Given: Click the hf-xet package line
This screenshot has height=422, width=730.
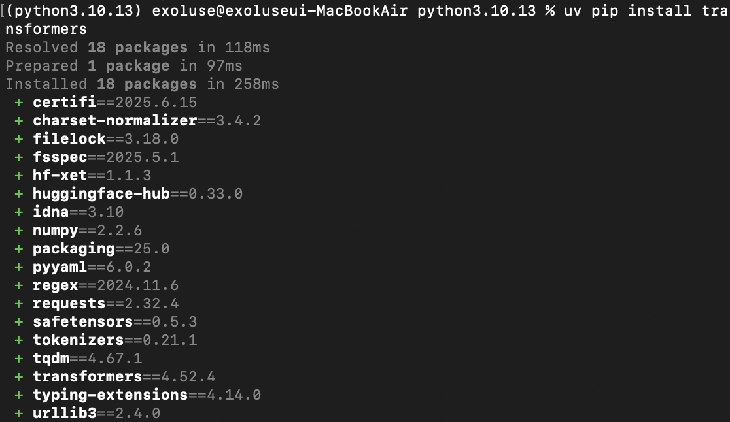Looking at the screenshot, I should click(92, 176).
